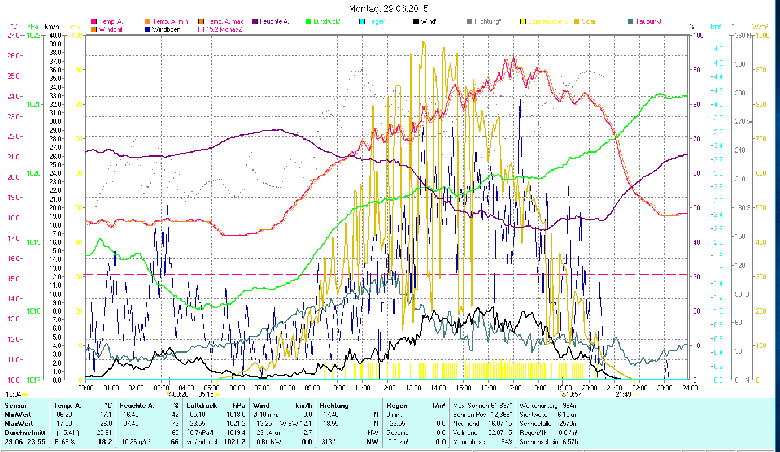Click the black Wind* legend swatch

[x=416, y=21]
